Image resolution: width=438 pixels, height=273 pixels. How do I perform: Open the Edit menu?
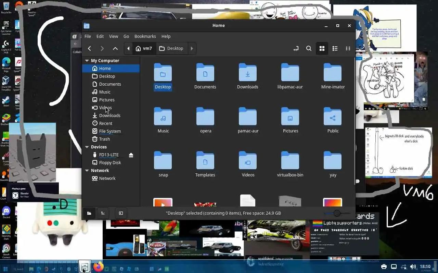(x=100, y=36)
